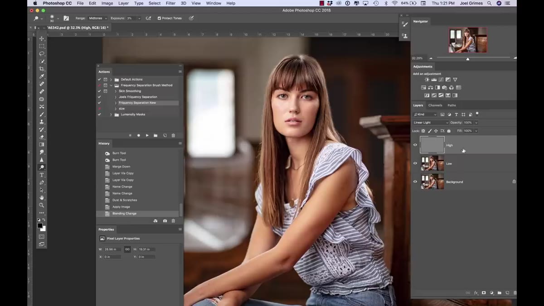
Task: Open the layer Opacity dropdown arrow
Action: [x=476, y=123]
